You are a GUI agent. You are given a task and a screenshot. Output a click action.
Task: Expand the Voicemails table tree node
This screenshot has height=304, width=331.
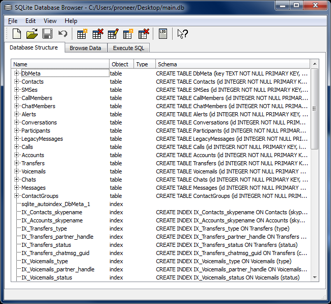(x=16, y=171)
